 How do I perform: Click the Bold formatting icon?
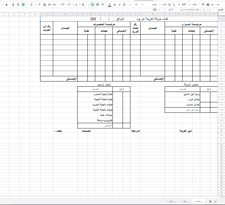[x=124, y=5]
